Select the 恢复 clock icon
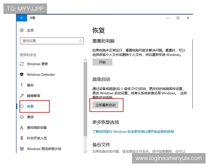The width and height of the screenshot is (209, 167). [22, 106]
